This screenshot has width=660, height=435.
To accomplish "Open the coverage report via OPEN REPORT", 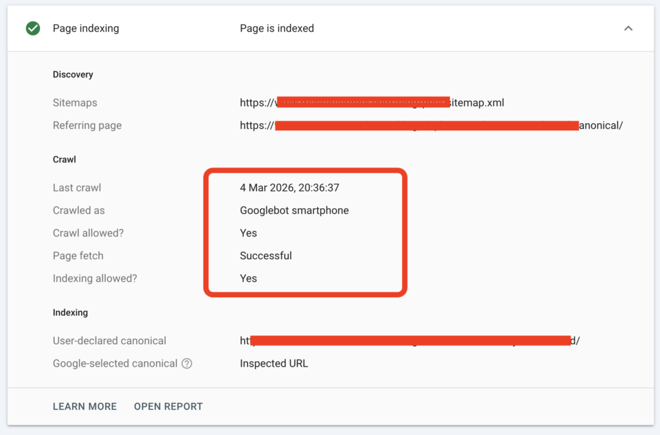I will (x=168, y=406).
